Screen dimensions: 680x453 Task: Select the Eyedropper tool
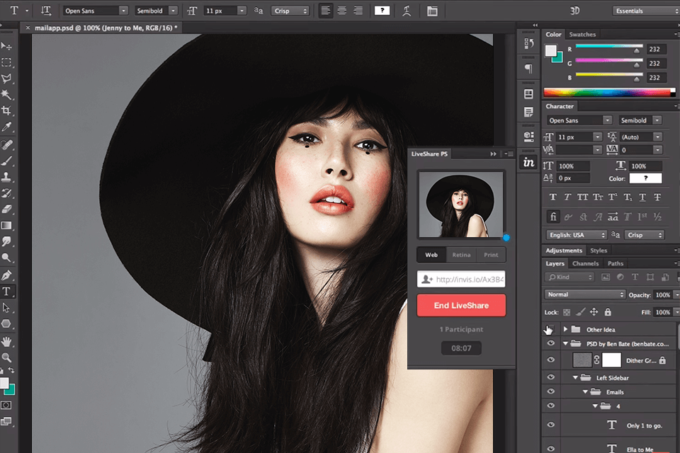[x=6, y=127]
